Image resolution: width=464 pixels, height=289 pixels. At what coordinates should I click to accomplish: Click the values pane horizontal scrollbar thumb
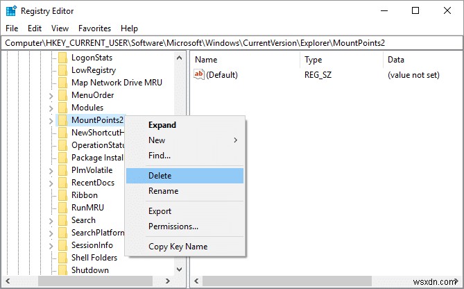[287, 281]
